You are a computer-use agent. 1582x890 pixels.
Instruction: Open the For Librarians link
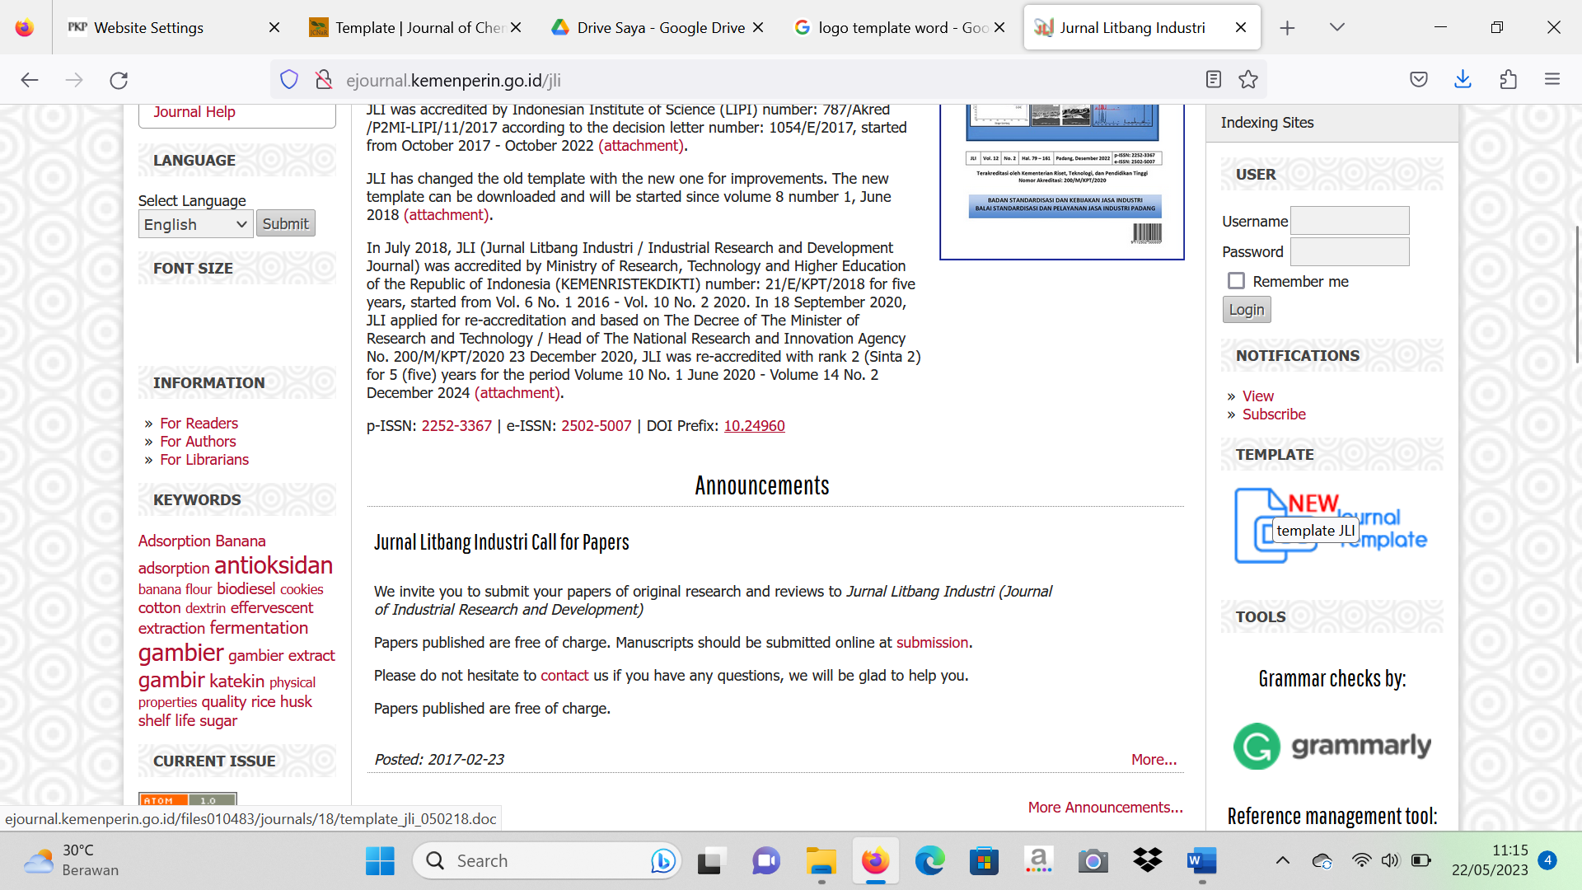coord(204,460)
